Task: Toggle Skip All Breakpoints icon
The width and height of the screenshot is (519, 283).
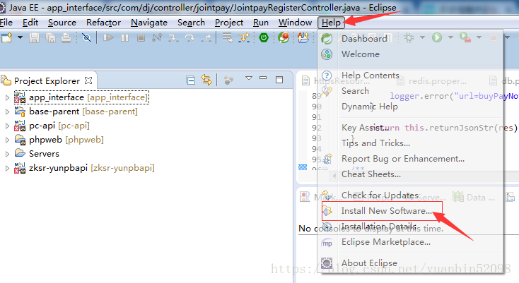Action: pos(87,38)
